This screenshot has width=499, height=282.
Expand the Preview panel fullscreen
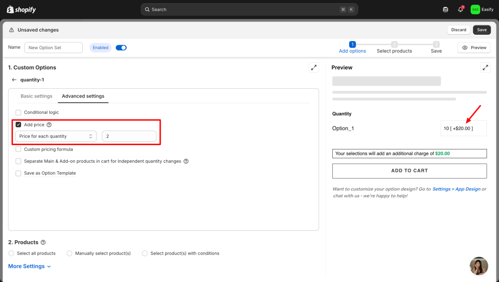click(x=485, y=68)
